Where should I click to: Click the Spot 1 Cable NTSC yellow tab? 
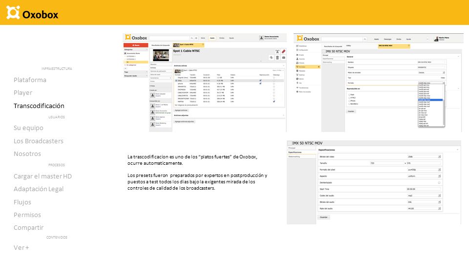189,45
